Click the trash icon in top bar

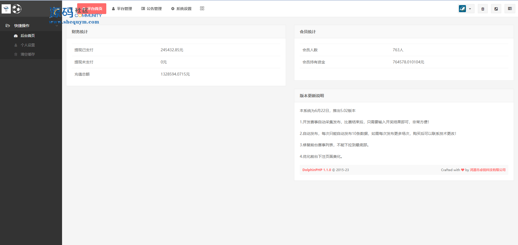tap(483, 9)
